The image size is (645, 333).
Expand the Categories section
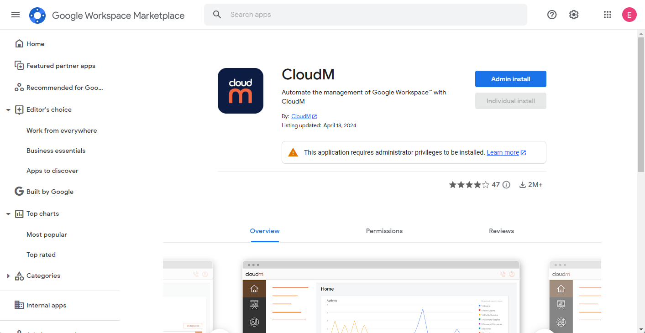pos(8,276)
